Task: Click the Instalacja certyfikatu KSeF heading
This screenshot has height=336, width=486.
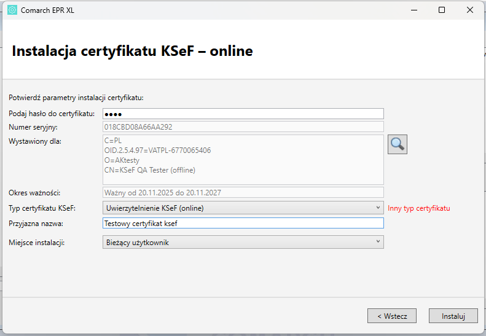Action: click(x=132, y=51)
